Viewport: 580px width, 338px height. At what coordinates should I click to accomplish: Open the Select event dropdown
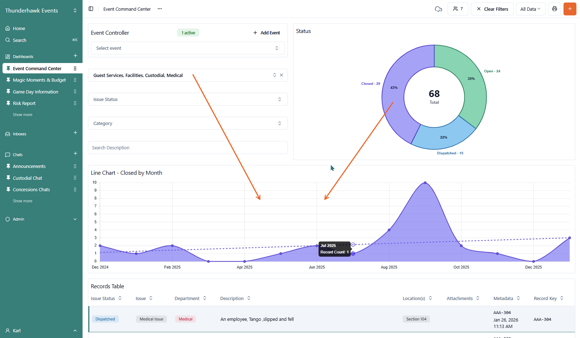coord(188,48)
